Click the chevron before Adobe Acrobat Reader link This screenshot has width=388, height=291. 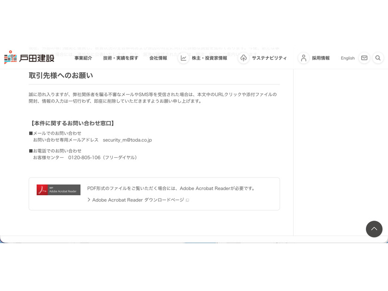(89, 200)
